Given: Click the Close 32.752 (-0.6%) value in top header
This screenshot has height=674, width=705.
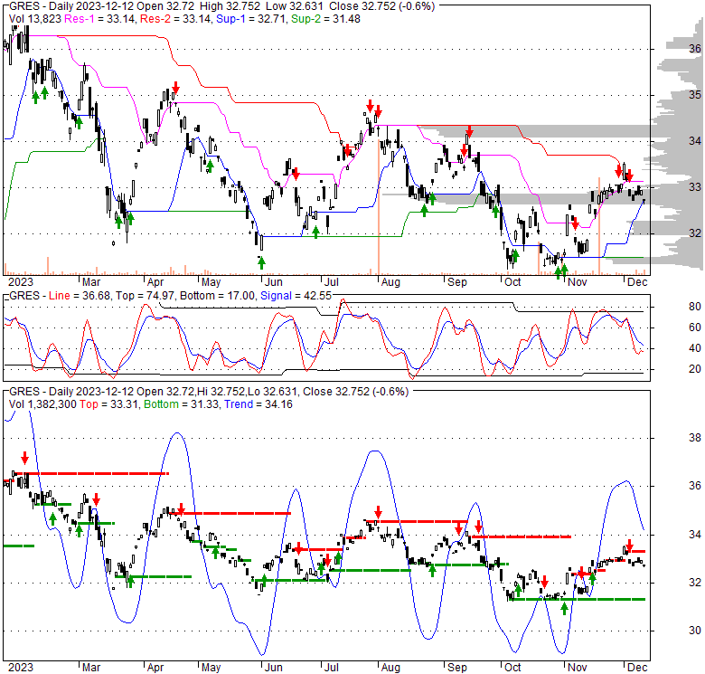Looking at the screenshot, I should point(381,6).
